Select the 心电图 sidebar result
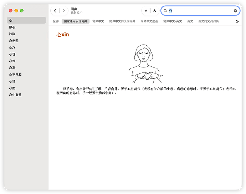Viewport: 246px width, 194px height. 26,41
